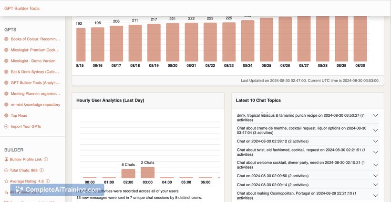Click the 02:00 bar in Hourly User Analytics
This screenshot has width=391, height=202.
click(x=128, y=173)
